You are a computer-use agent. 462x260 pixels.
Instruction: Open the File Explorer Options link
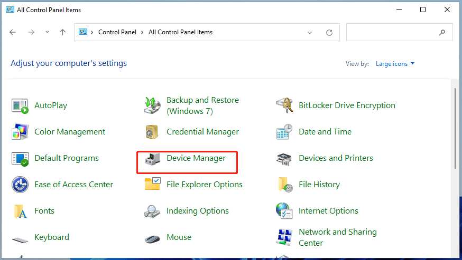click(x=204, y=185)
